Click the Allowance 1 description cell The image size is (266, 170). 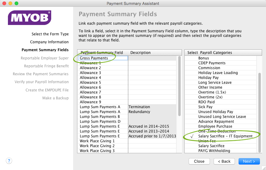click(x=152, y=63)
